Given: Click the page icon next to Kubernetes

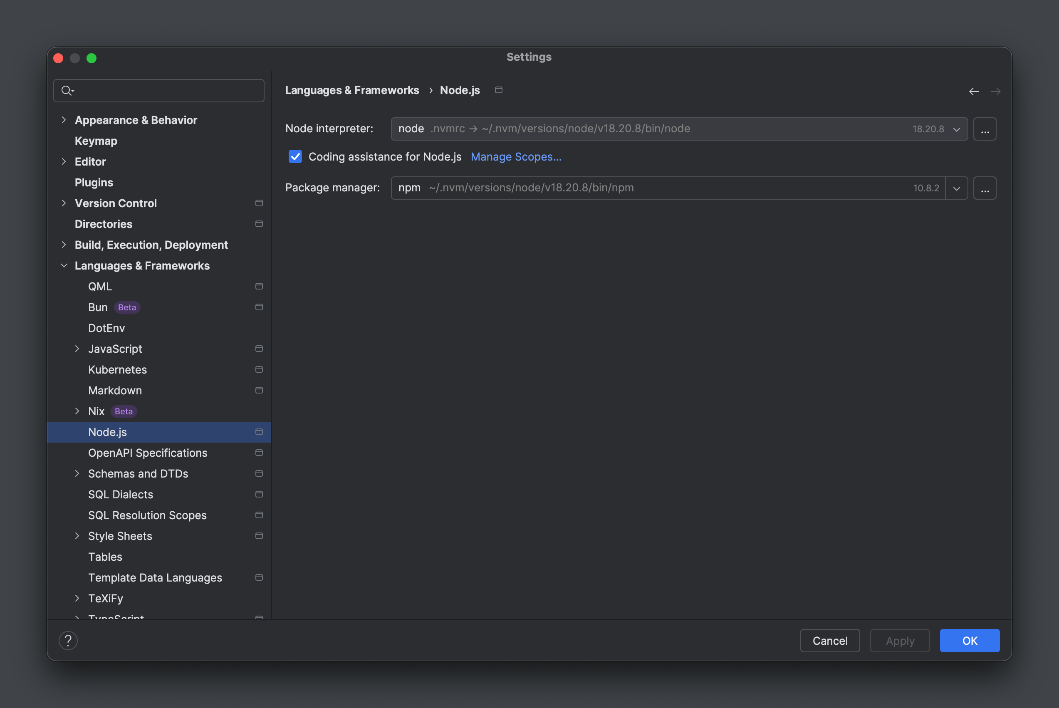Looking at the screenshot, I should point(259,369).
